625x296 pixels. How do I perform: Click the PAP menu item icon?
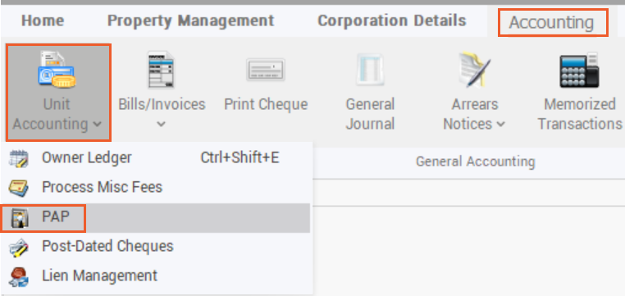click(x=19, y=217)
